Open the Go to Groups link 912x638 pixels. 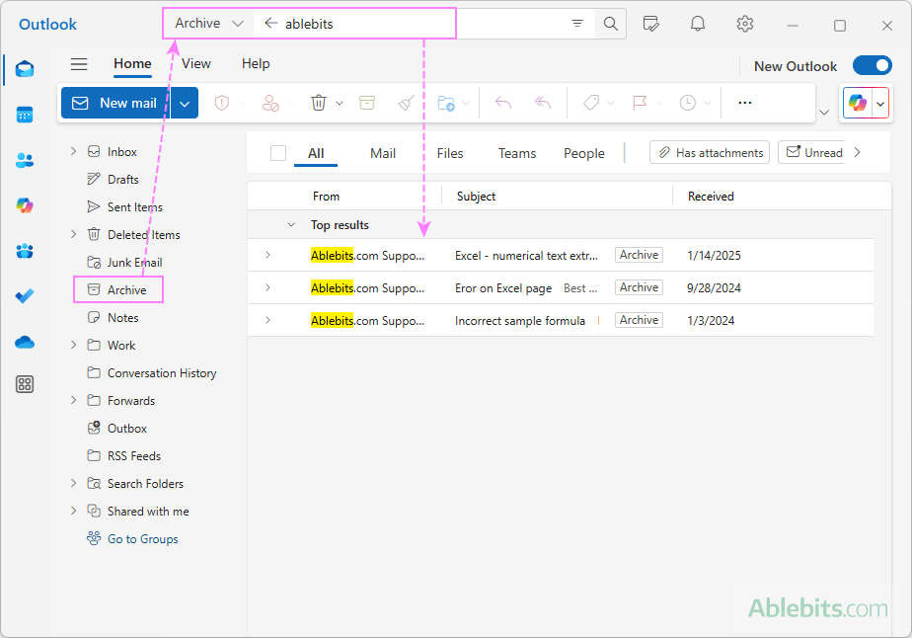point(142,538)
